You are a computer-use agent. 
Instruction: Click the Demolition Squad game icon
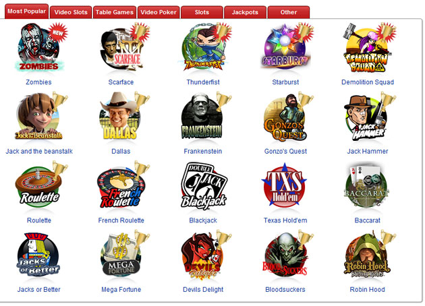368,47
